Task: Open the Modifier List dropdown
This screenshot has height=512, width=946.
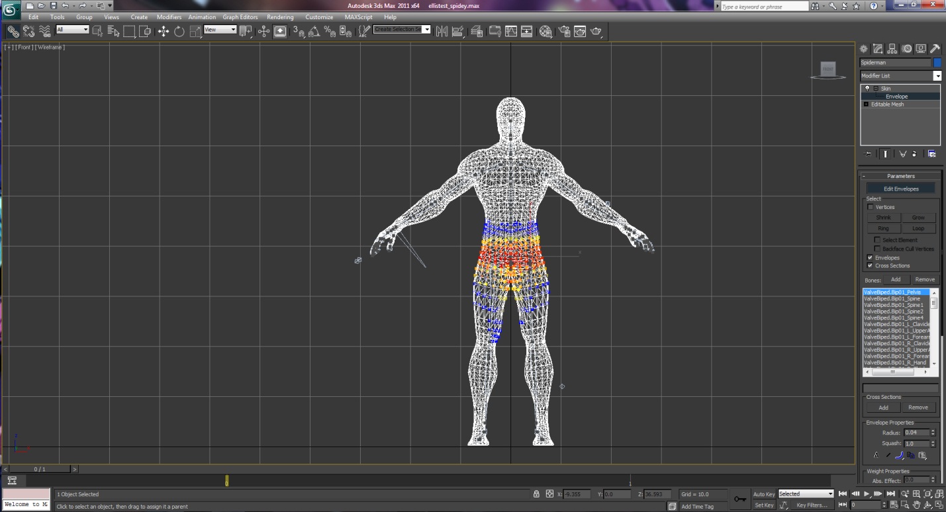Action: click(937, 76)
